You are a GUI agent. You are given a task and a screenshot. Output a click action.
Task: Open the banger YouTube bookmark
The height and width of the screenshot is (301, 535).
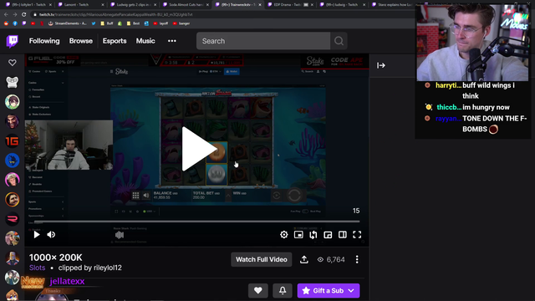click(x=181, y=23)
